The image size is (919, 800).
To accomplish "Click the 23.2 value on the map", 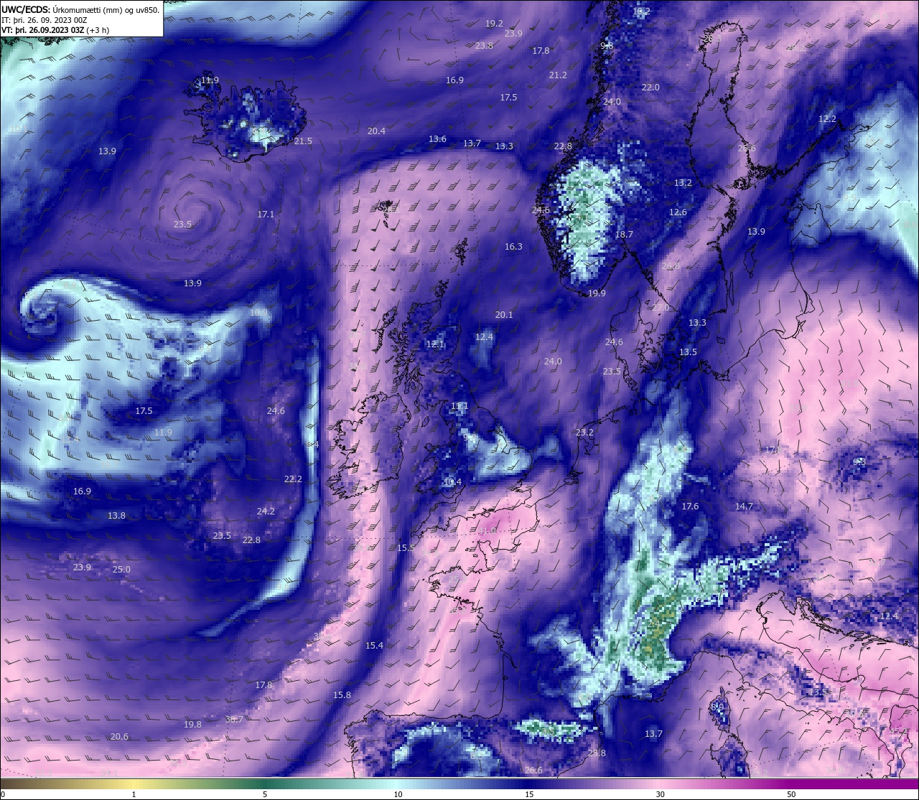I will (584, 433).
